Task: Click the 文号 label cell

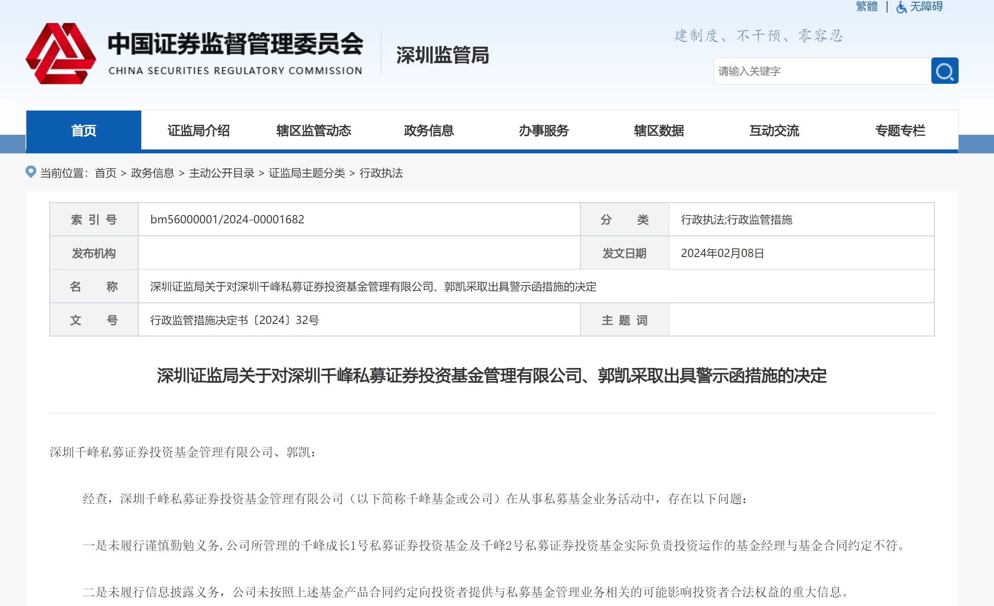Action: [94, 320]
